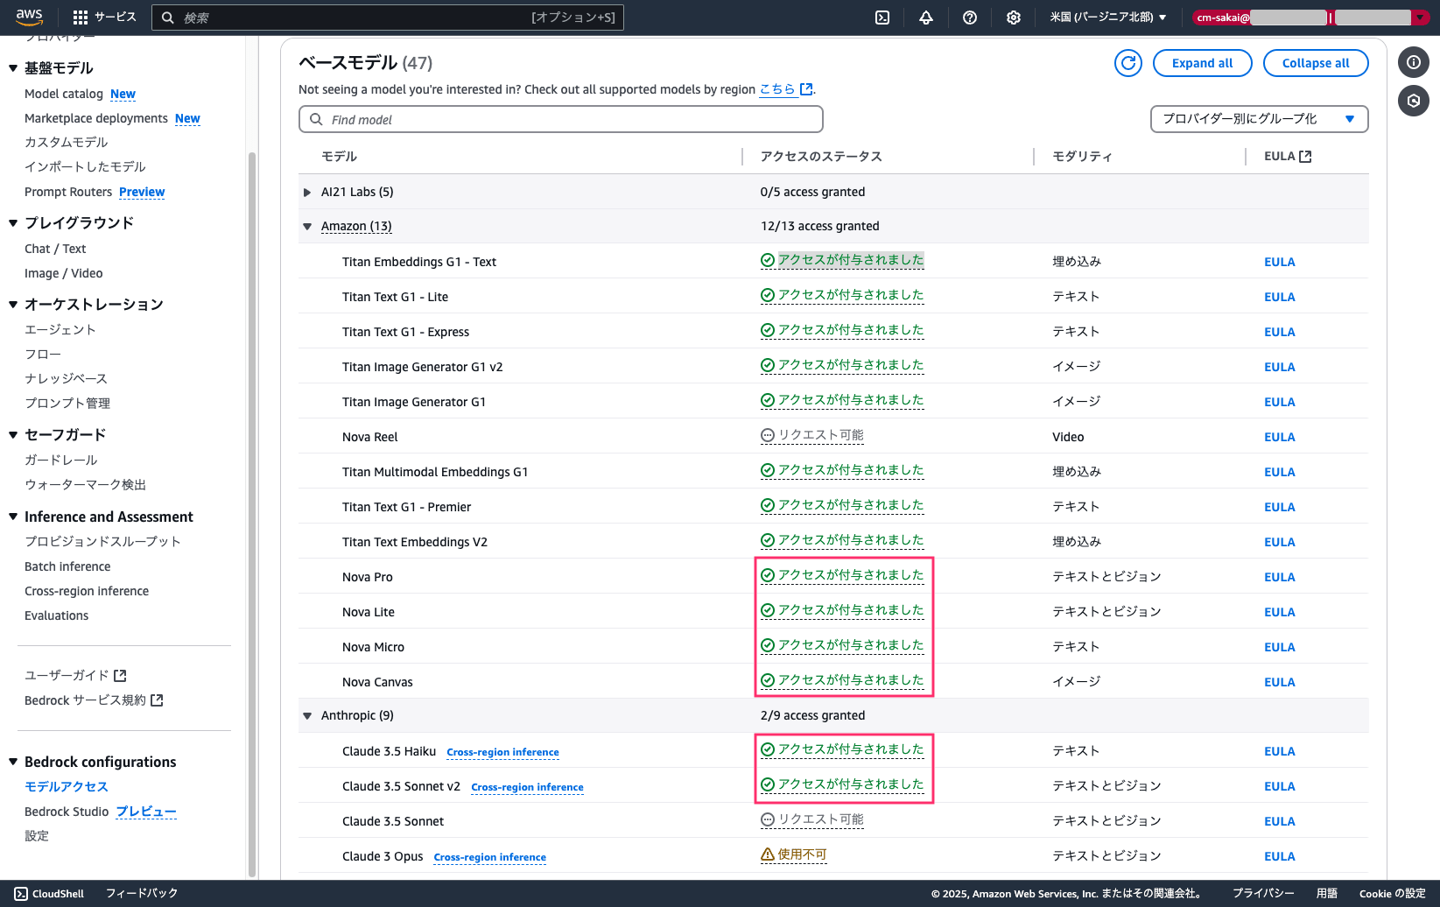Screen dimensions: 1440x907
Task: Open Model catalog in the sidebar
Action: point(64,94)
